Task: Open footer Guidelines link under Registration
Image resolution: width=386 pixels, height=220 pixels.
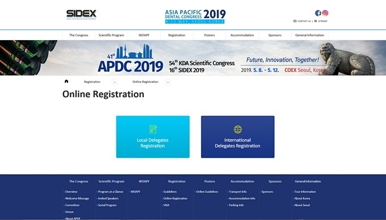Action: (170, 192)
